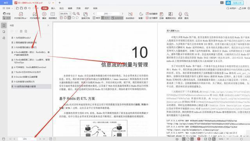The image size is (250, 141).
Task: Click Rotate Document (旋转文档) icon
Action: tap(86, 14)
